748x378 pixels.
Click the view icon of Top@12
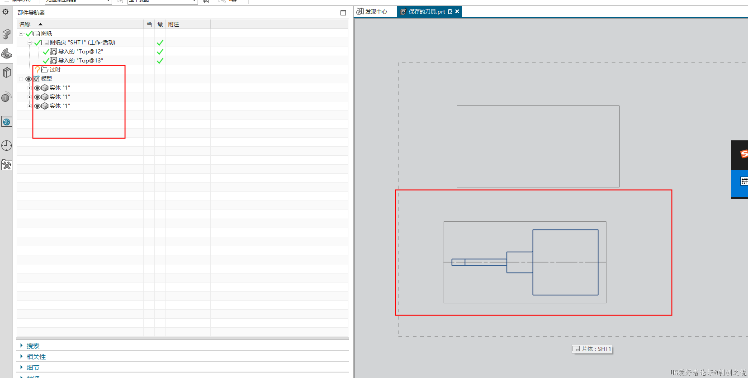coord(53,52)
